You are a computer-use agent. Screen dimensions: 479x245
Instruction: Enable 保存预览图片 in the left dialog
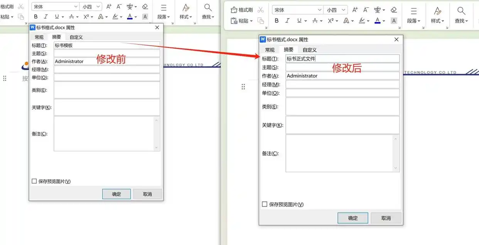pos(33,181)
